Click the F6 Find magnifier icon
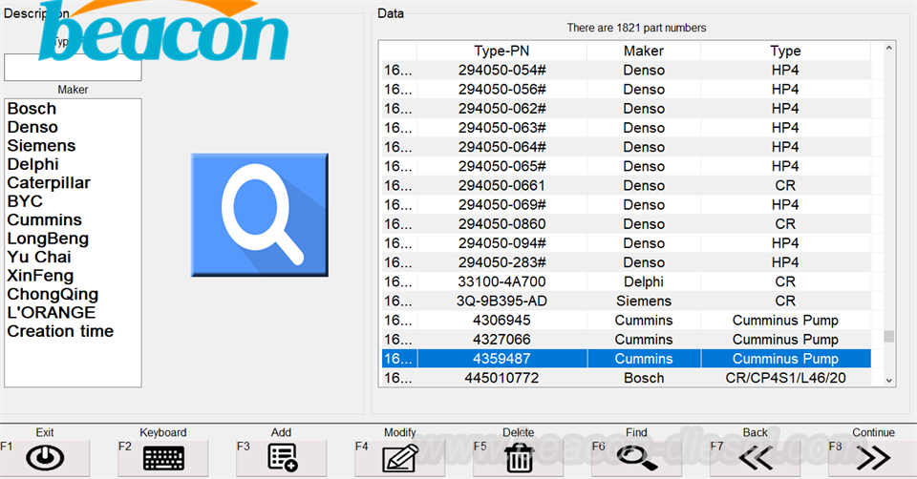Viewport: 917px width, 479px height. tap(636, 458)
